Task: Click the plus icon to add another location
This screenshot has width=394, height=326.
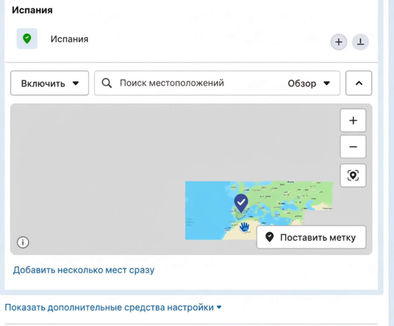Action: click(338, 42)
